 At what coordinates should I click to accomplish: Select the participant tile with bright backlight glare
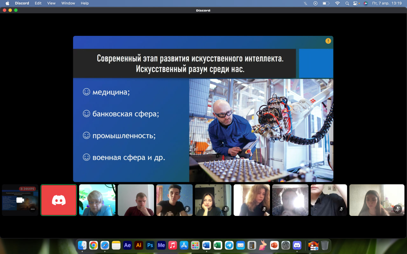(x=290, y=200)
